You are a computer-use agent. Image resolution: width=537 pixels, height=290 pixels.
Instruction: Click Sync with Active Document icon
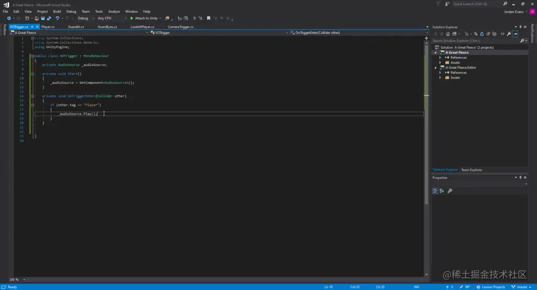[476, 34]
